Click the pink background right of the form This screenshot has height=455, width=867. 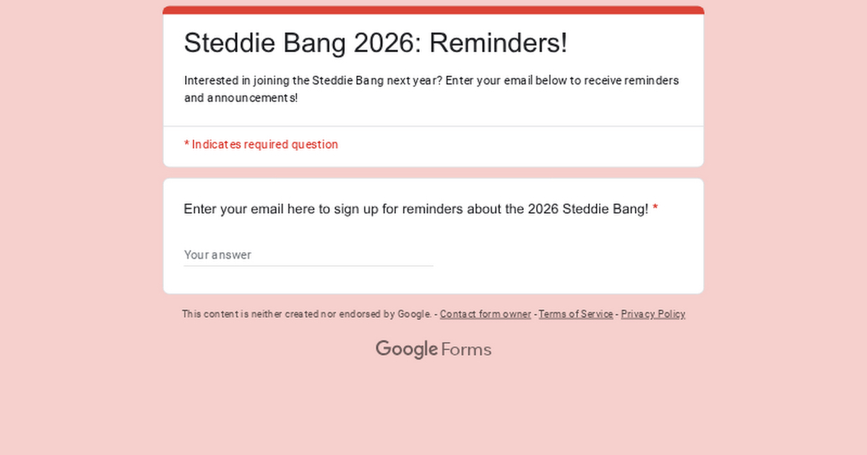click(x=786, y=217)
